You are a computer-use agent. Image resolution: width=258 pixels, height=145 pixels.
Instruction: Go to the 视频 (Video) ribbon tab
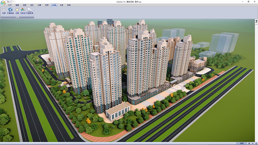[47, 5]
